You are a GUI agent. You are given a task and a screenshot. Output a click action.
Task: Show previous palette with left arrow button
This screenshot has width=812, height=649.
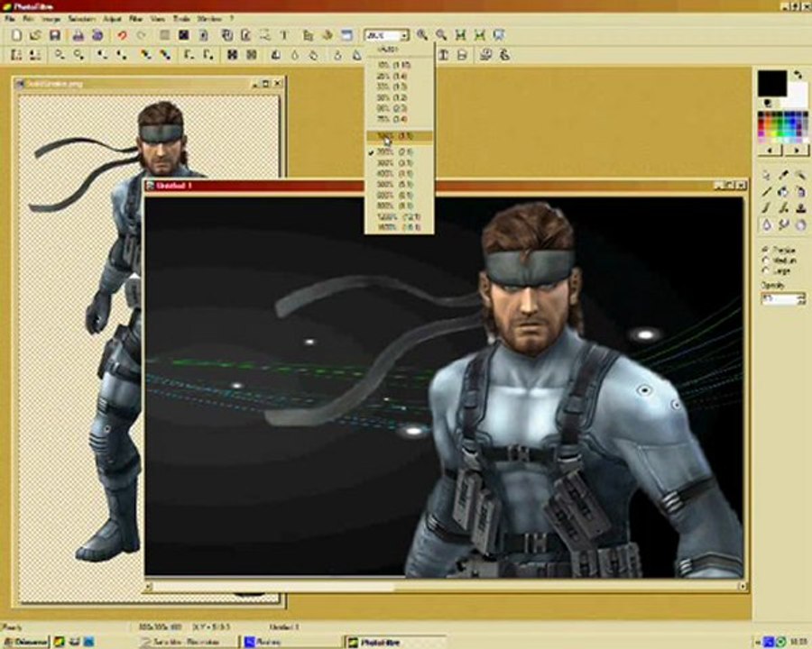coord(770,151)
